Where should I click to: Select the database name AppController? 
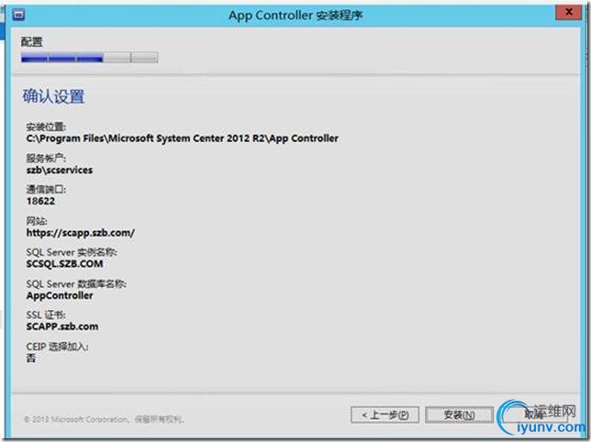pyautogui.click(x=60, y=295)
